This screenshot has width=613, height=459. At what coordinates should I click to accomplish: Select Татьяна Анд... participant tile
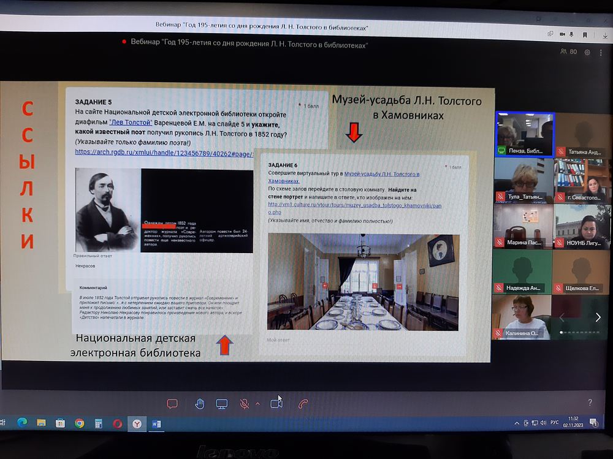tap(582, 135)
